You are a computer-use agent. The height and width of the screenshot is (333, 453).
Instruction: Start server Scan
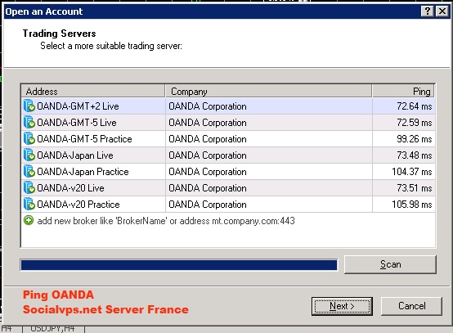coord(390,264)
